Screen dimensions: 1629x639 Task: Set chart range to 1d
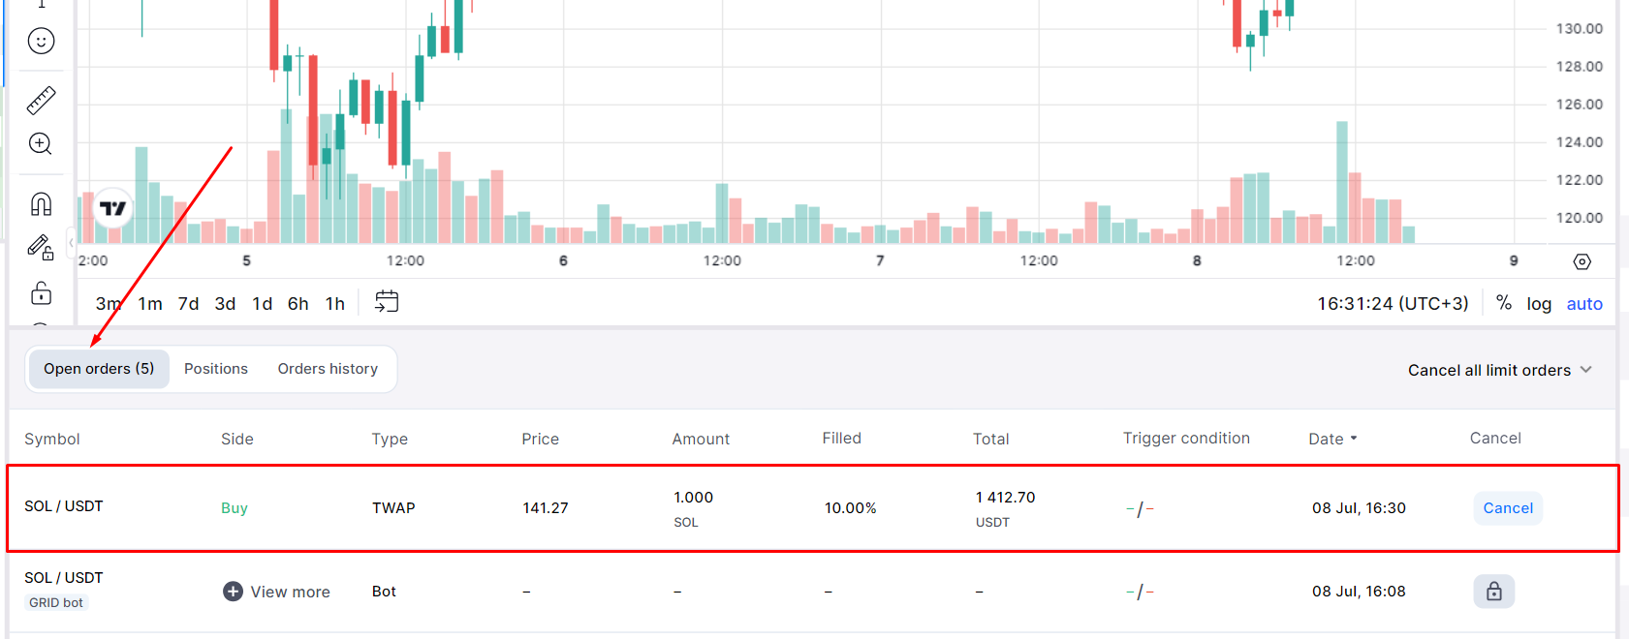click(x=262, y=304)
